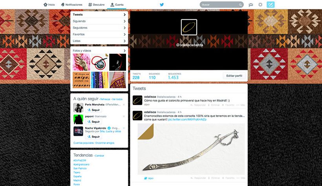Open the purple skirt photo thumbnail
This screenshot has width=322, height=186.
click(x=118, y=80)
